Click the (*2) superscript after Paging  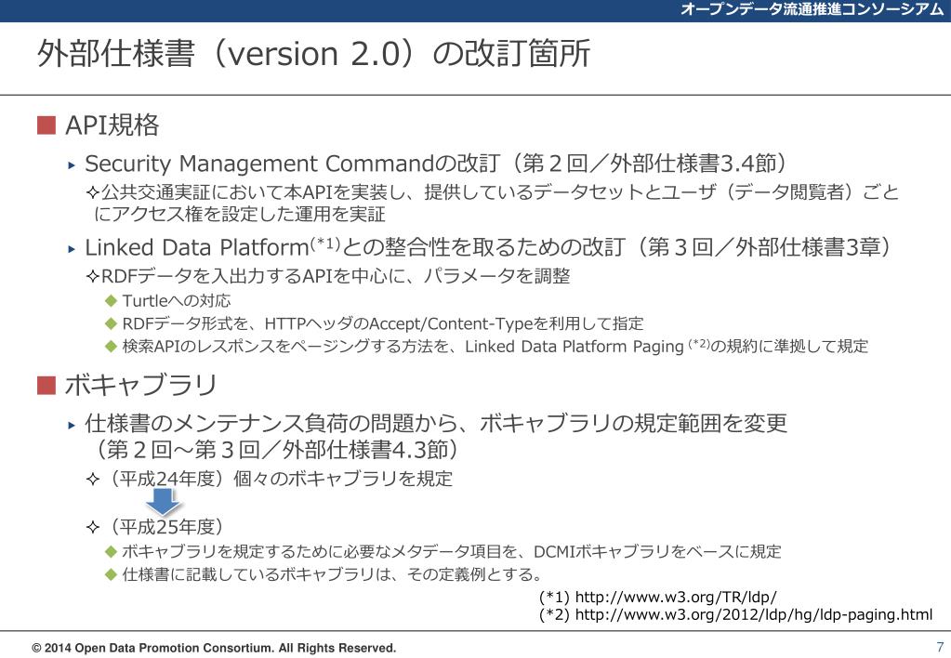(699, 344)
